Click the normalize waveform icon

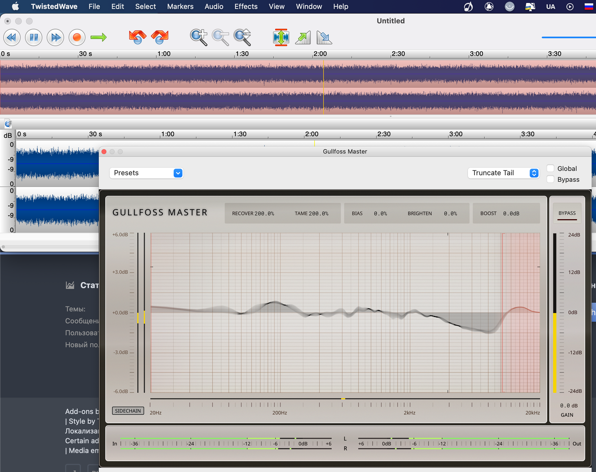(x=281, y=37)
